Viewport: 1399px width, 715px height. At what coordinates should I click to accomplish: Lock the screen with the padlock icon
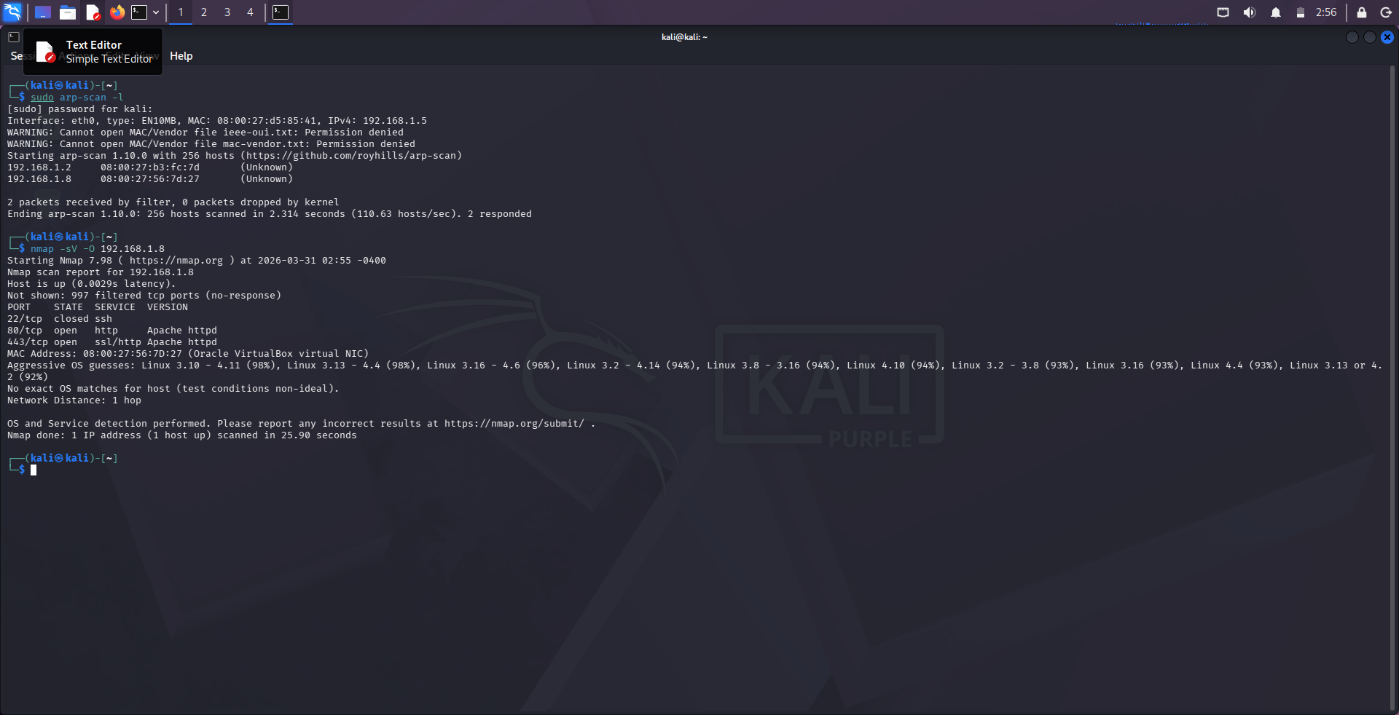pyautogui.click(x=1360, y=12)
